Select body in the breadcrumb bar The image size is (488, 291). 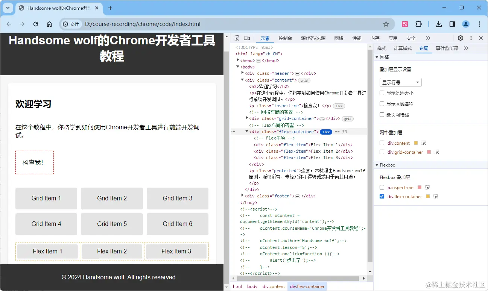click(x=252, y=286)
